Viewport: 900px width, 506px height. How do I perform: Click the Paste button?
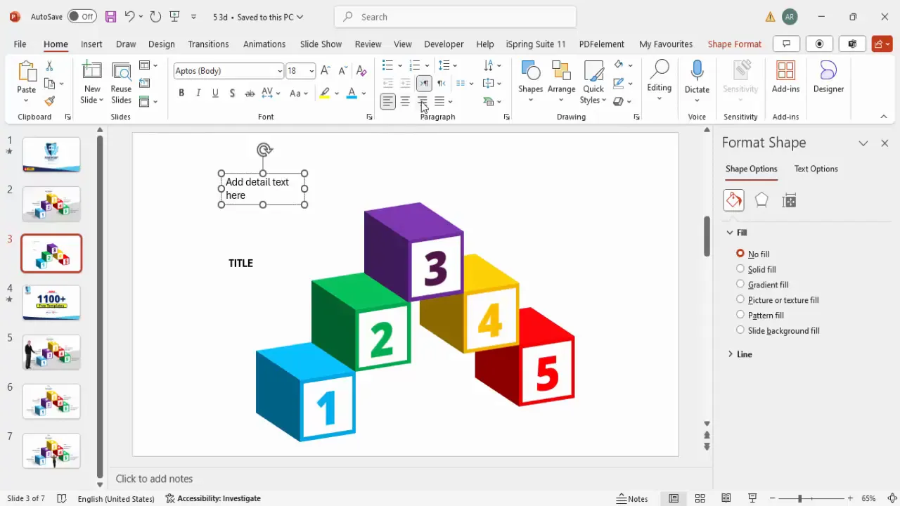(26, 77)
